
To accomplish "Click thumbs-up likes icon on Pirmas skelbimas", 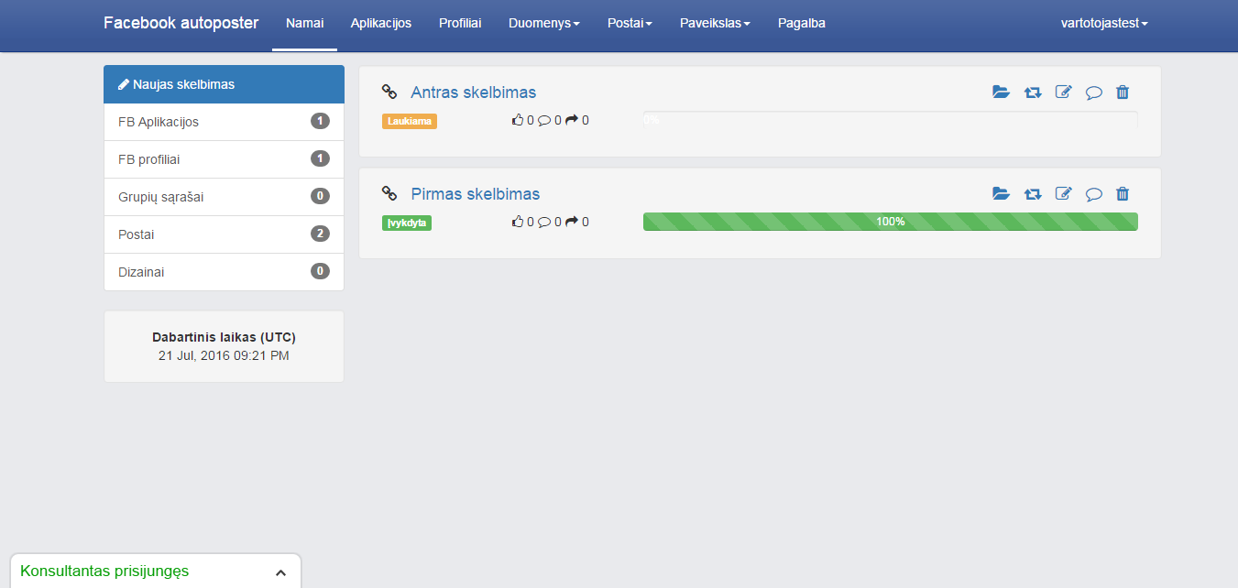I will coord(518,222).
